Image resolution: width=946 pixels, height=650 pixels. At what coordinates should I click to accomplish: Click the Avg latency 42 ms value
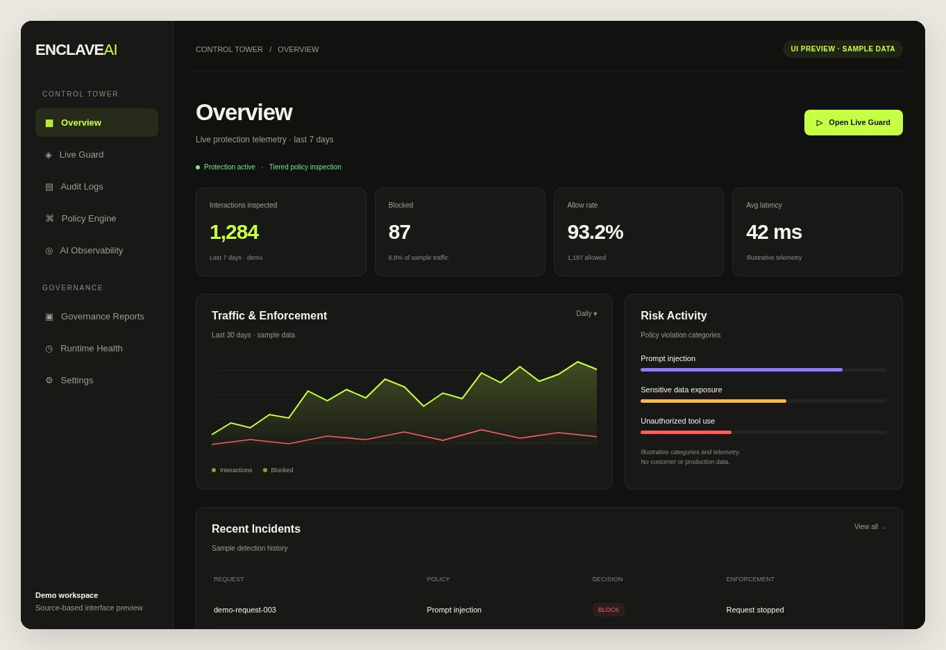click(774, 232)
